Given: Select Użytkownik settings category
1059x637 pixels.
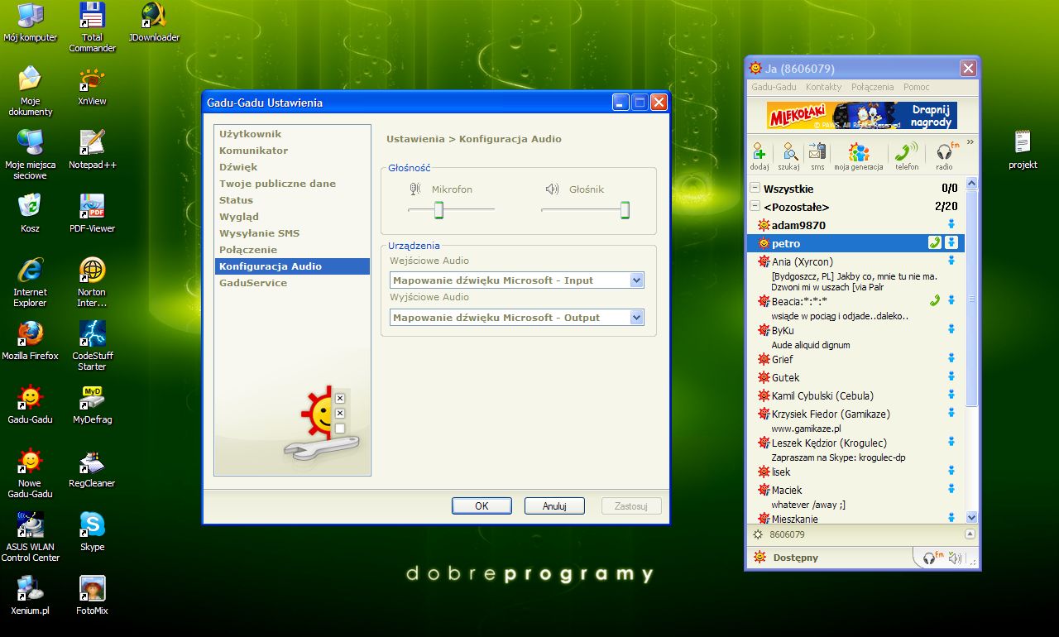Looking at the screenshot, I should [x=292, y=134].
